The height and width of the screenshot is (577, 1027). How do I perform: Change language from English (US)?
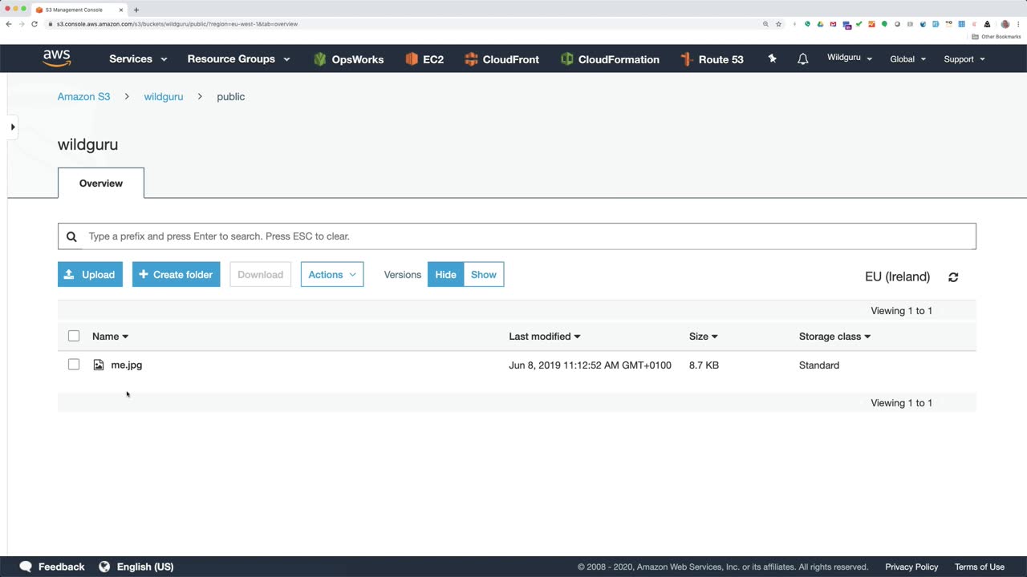136,567
